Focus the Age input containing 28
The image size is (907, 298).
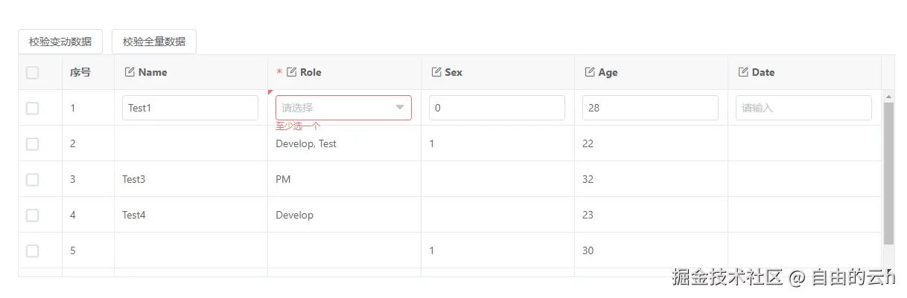650,108
